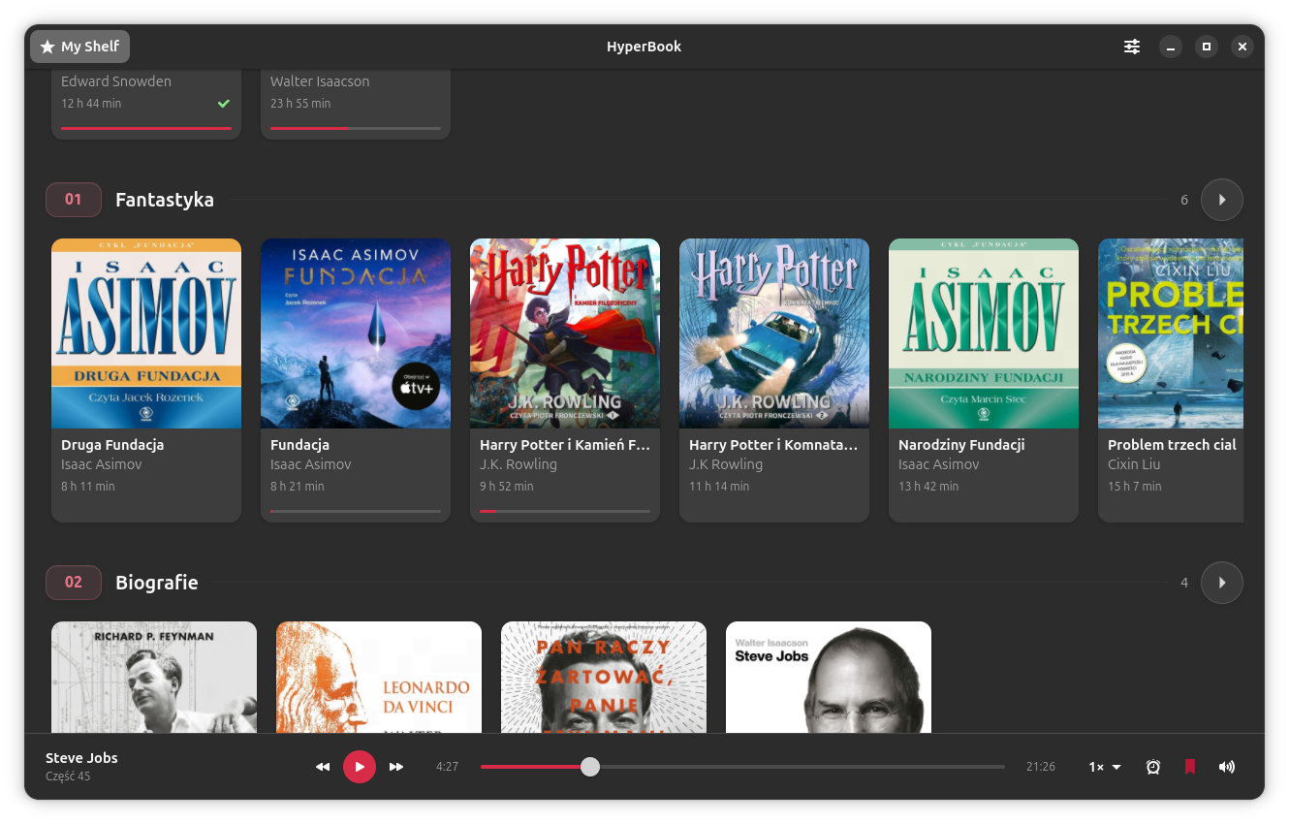The image size is (1289, 824).
Task: Click the playback progress slider handle
Action: (x=590, y=767)
